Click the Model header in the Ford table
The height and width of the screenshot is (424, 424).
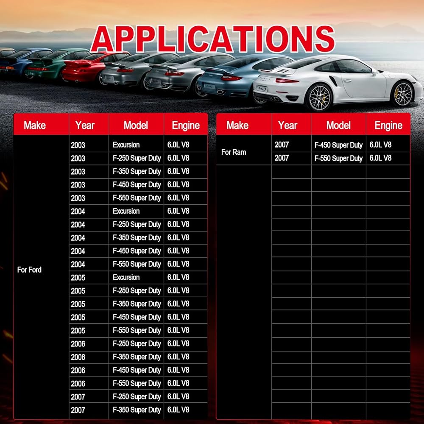click(136, 125)
